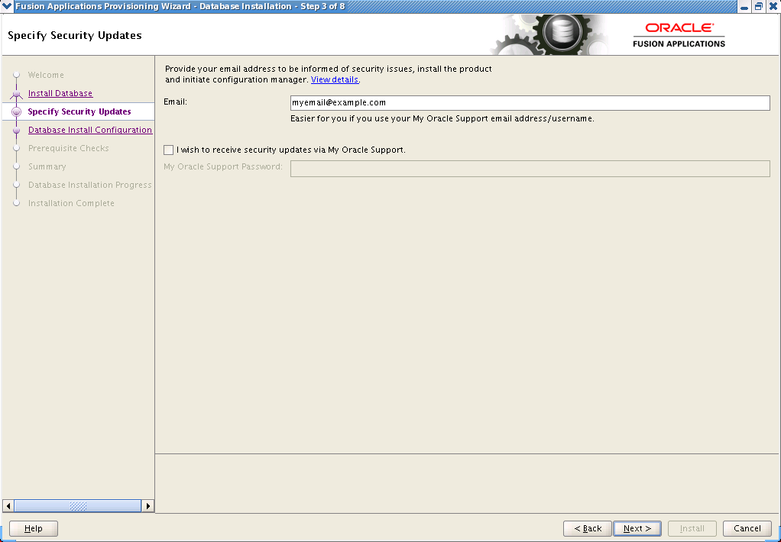Click the Database Install Configuration step marker

pyautogui.click(x=17, y=131)
